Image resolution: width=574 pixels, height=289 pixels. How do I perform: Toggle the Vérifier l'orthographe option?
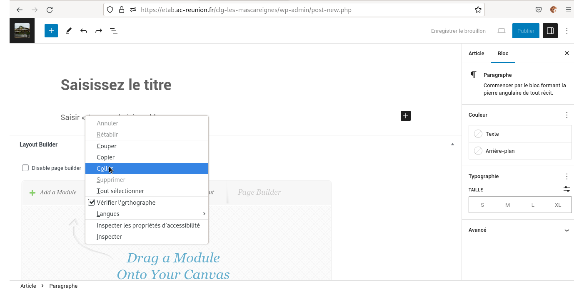pyautogui.click(x=126, y=203)
